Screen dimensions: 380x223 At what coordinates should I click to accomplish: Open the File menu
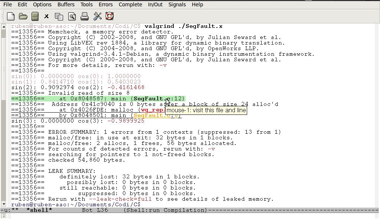click(x=7, y=4)
